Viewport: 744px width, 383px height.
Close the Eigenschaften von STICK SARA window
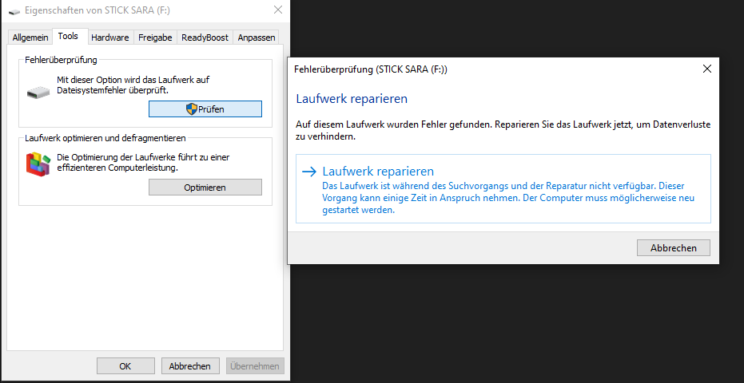(278, 10)
